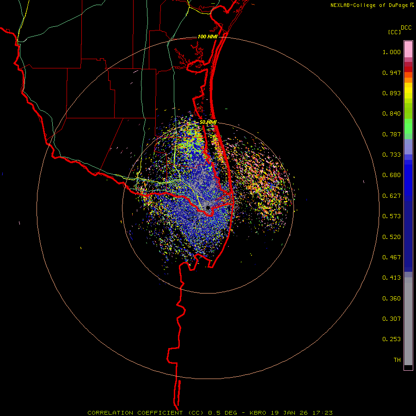416x416 pixels.
Task: Click the 0.680 color scale value
Action: click(x=392, y=175)
